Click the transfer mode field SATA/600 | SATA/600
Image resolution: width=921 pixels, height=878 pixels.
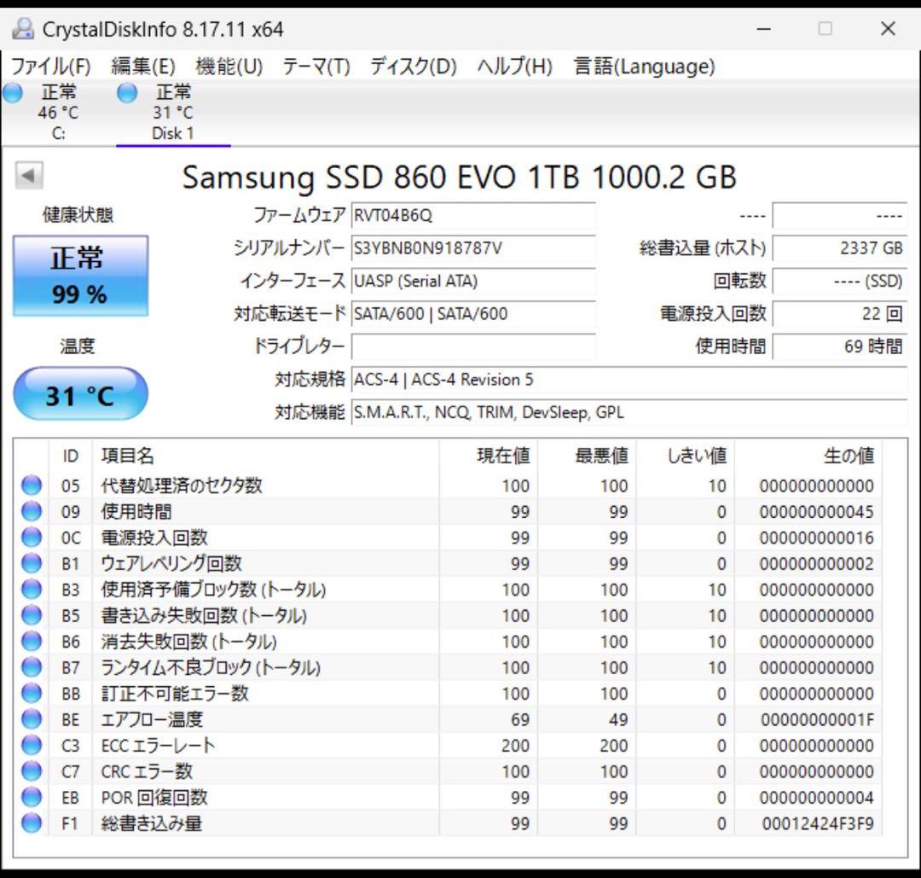coord(473,314)
